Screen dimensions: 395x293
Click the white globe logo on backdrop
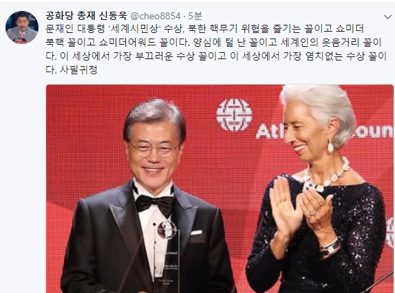(x=234, y=115)
